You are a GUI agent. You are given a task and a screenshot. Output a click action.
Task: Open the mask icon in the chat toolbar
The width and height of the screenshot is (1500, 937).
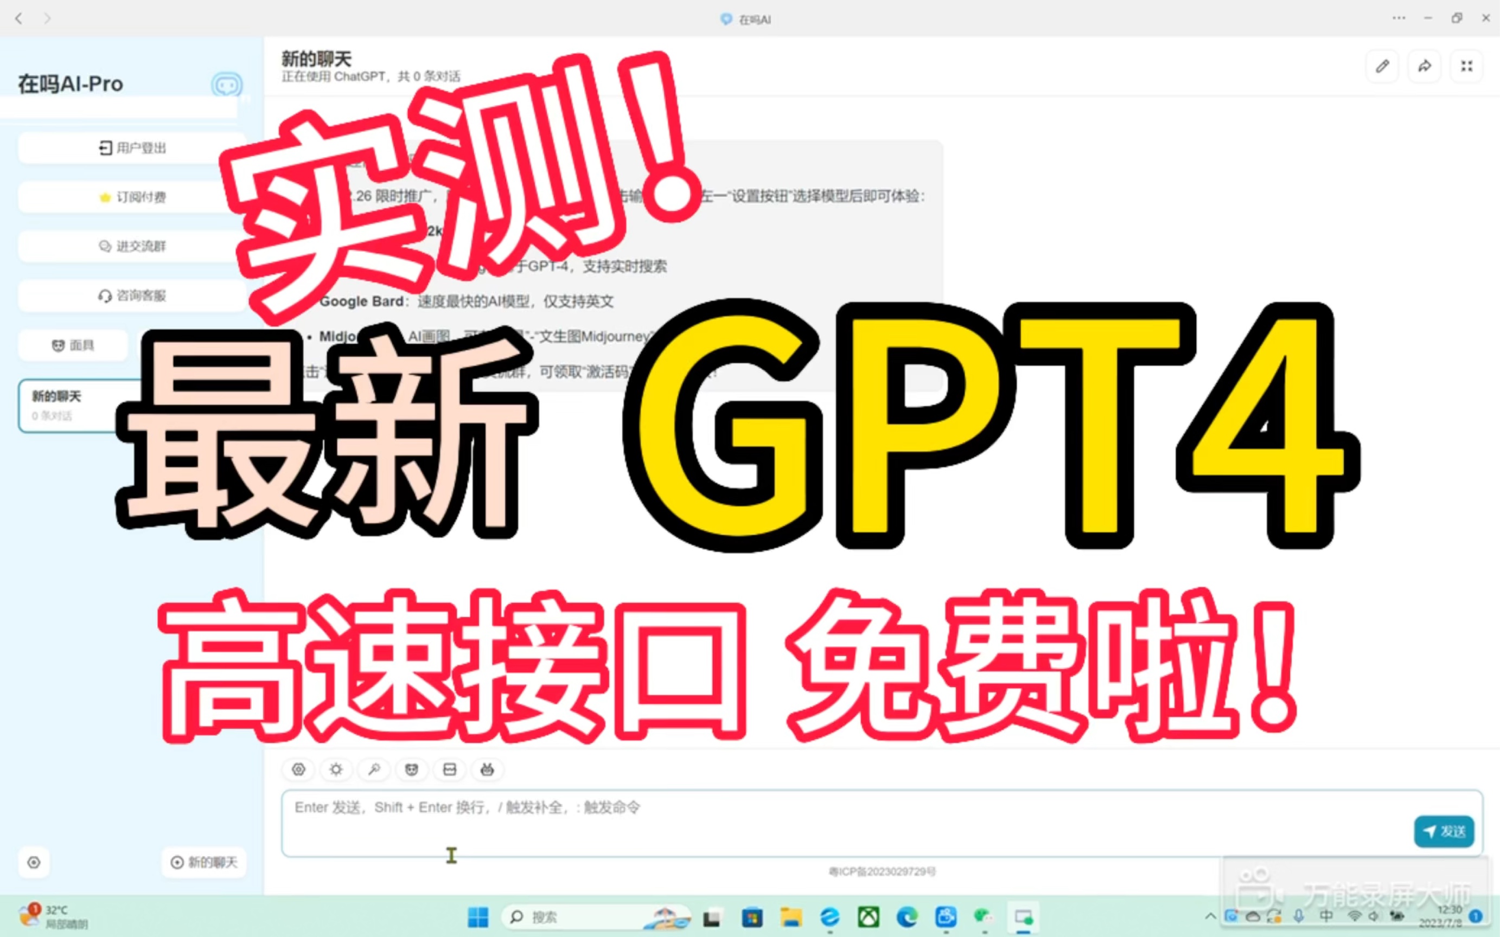412,769
